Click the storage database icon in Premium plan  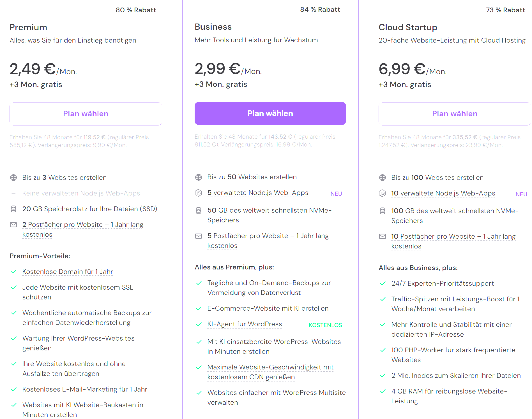pyautogui.click(x=13, y=209)
